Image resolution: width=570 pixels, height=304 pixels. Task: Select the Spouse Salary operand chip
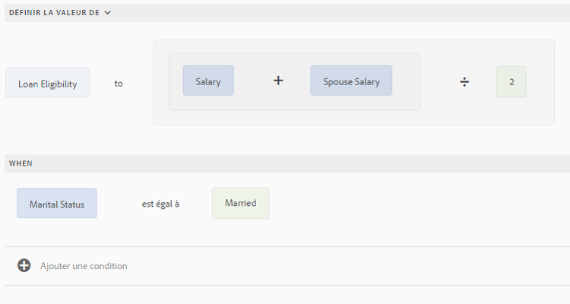351,81
